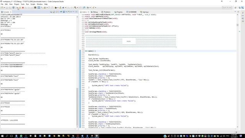Open the Help menu

(46, 4)
